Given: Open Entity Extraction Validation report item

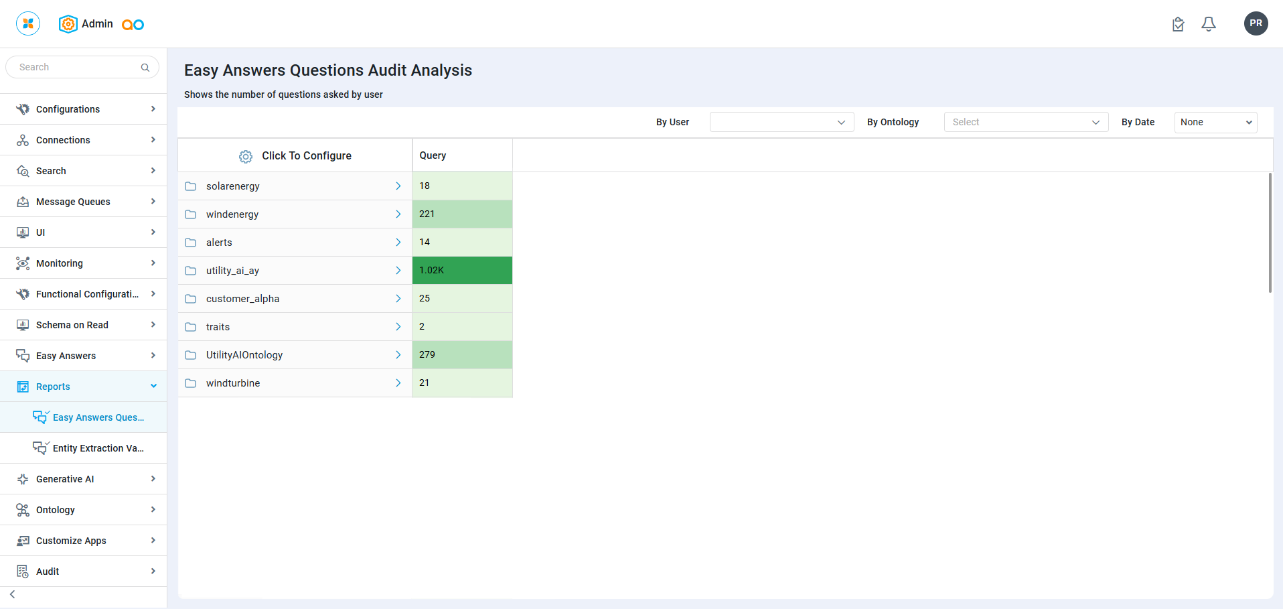Looking at the screenshot, I should (98, 448).
